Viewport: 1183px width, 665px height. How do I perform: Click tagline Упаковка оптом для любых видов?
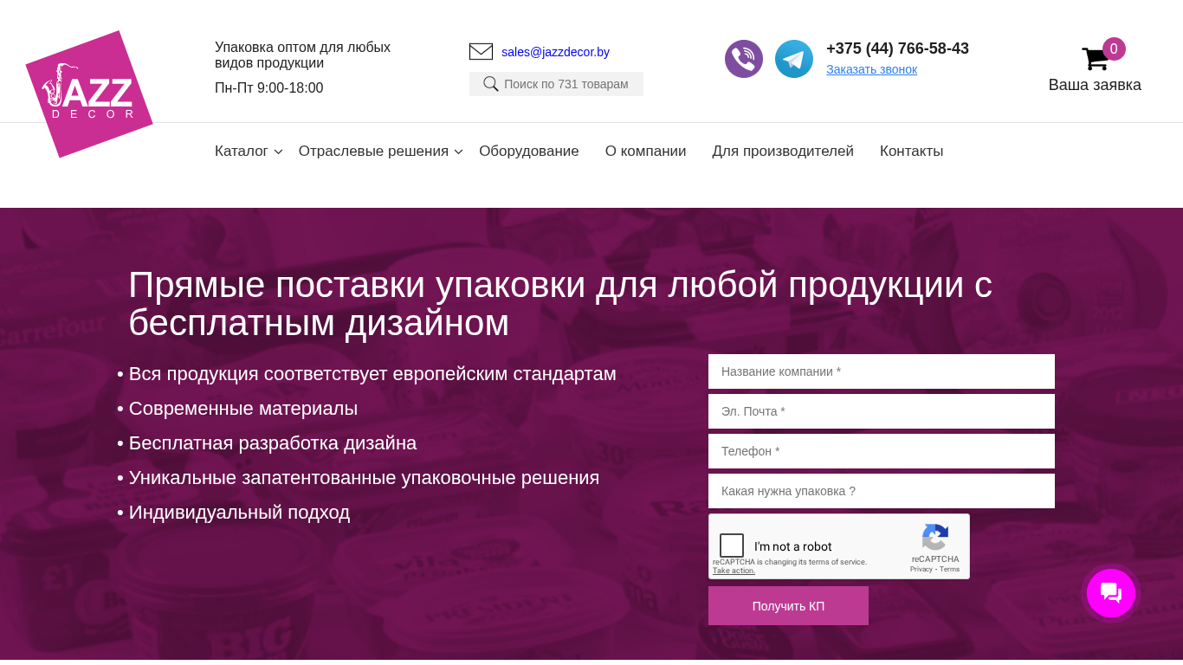pyautogui.click(x=303, y=55)
